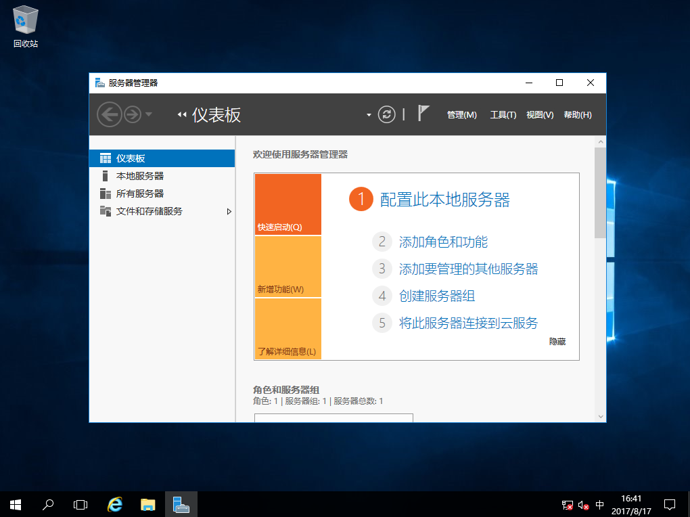Select 本地服务器 in the sidebar
Screen dimensions: 690x517
tap(162, 176)
